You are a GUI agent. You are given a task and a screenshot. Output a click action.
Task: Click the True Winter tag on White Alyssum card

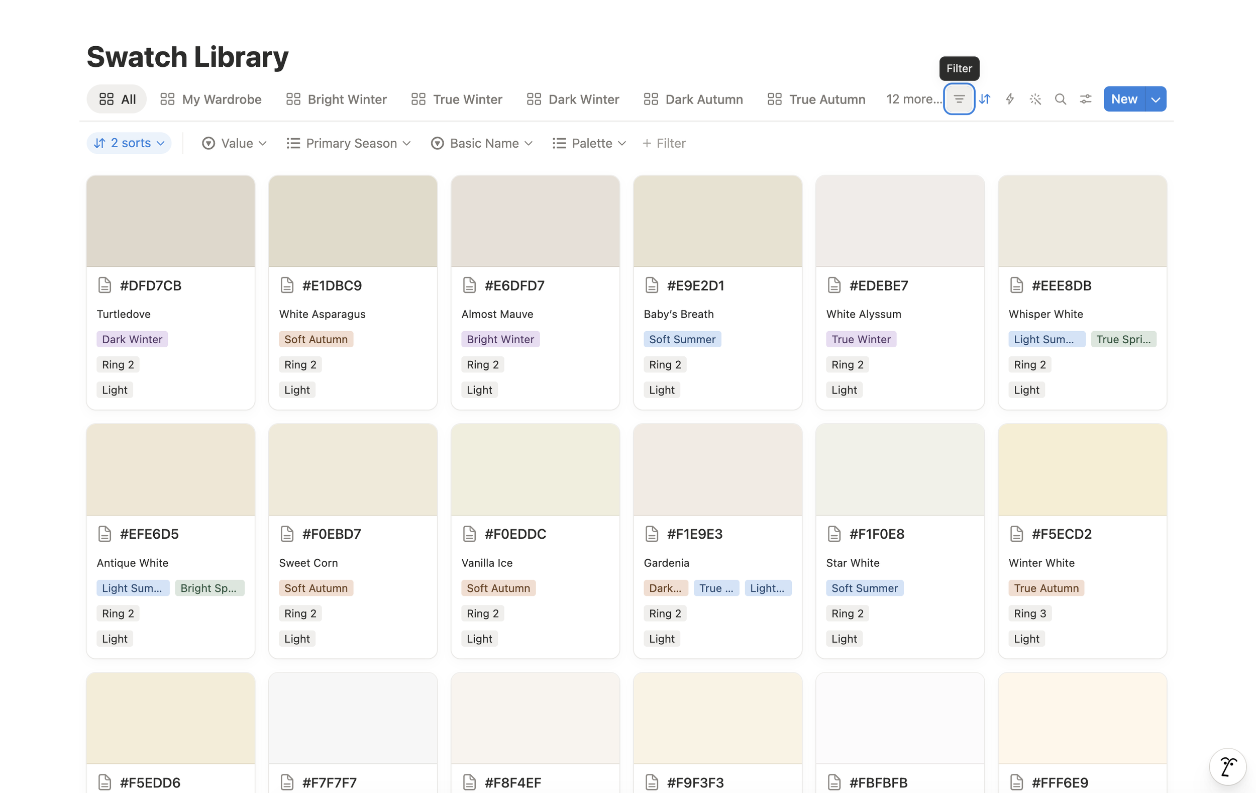[861, 339]
